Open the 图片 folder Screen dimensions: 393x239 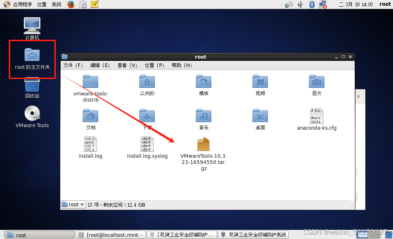tap(317, 82)
